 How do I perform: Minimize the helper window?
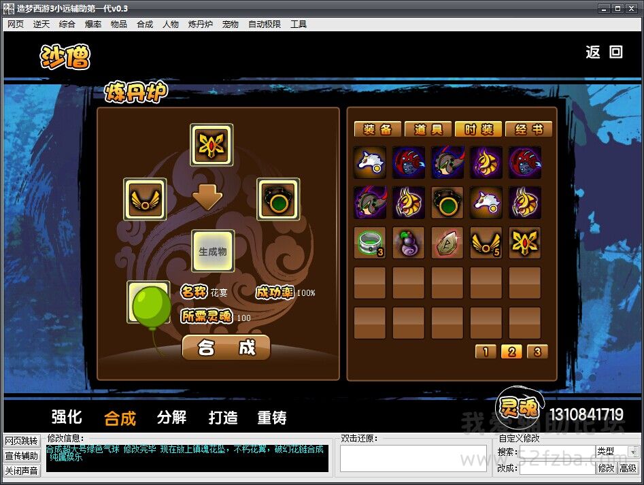(604, 9)
